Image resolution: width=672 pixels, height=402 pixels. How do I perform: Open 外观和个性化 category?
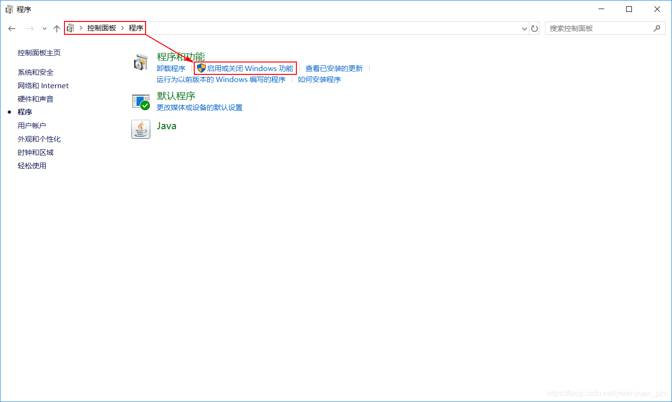(39, 139)
